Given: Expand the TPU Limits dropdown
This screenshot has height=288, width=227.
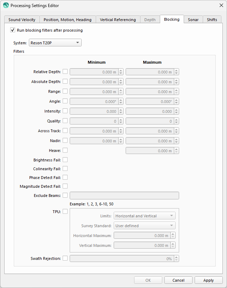Looking at the screenshot, I should [144, 216].
